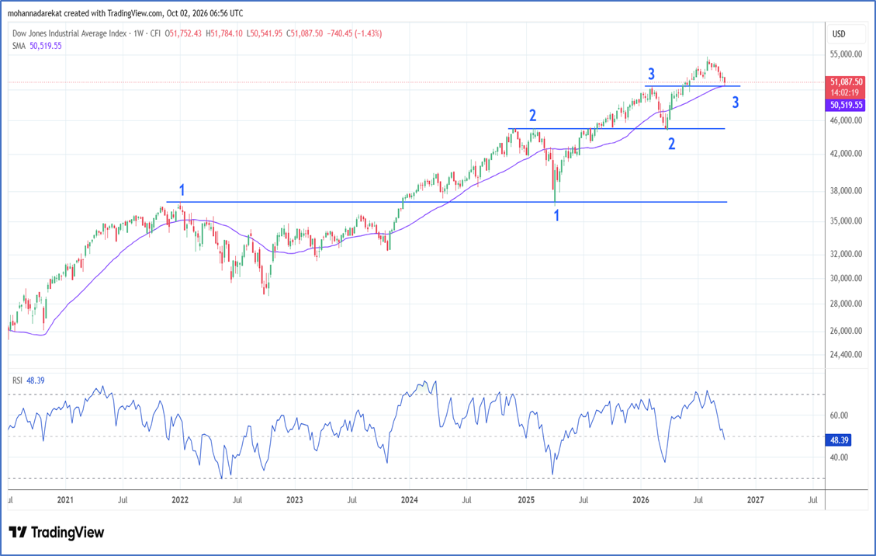Click the 14:02:19 bar countdown timer

point(845,93)
